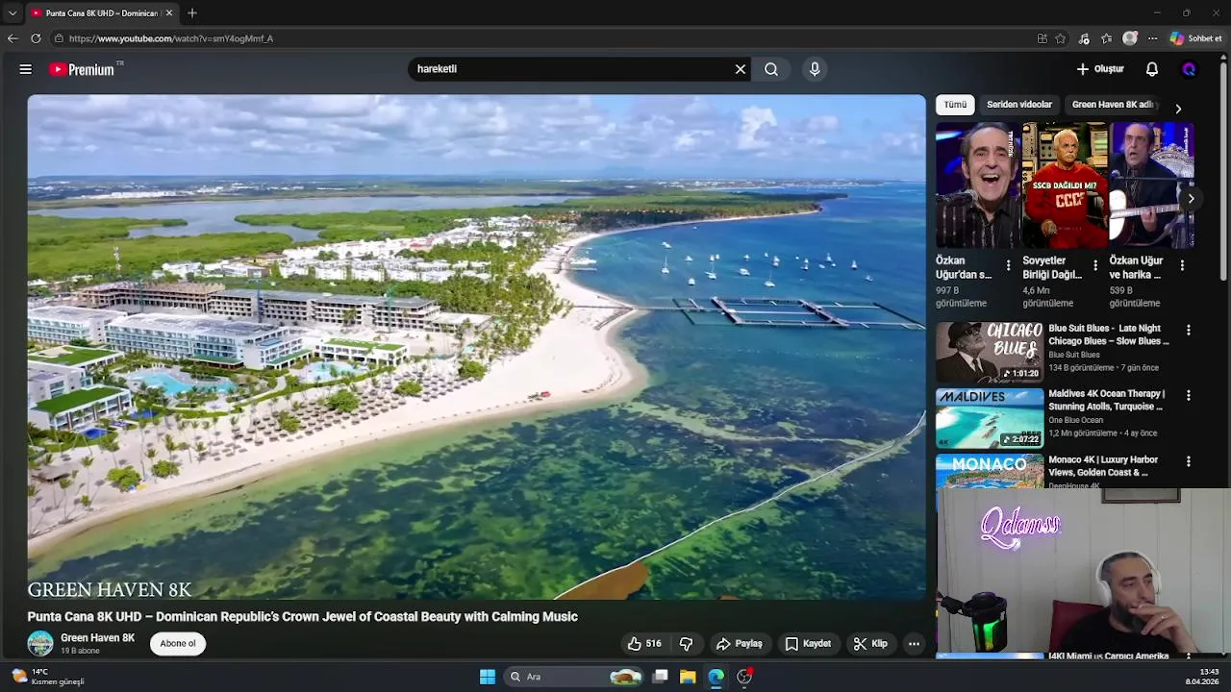Open Blue Suit Blues Late Night title
1231x692 pixels.
point(1109,334)
